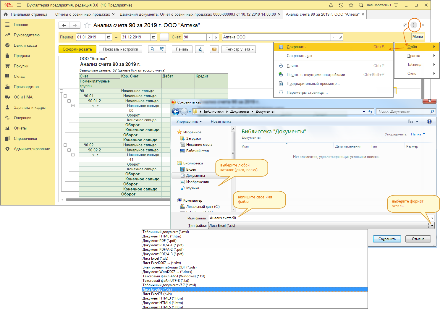The height and width of the screenshot is (309, 440).
Task: Click Сохранить button in Save As dialog
Action: [387, 239]
